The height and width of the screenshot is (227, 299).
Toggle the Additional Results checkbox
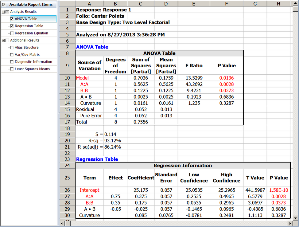[7, 40]
